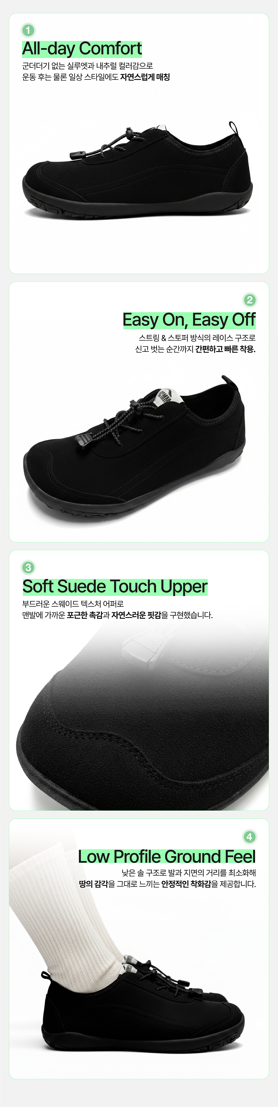
Task: Click the bold text 간편하고 빠른 착용
Action: 225,349
